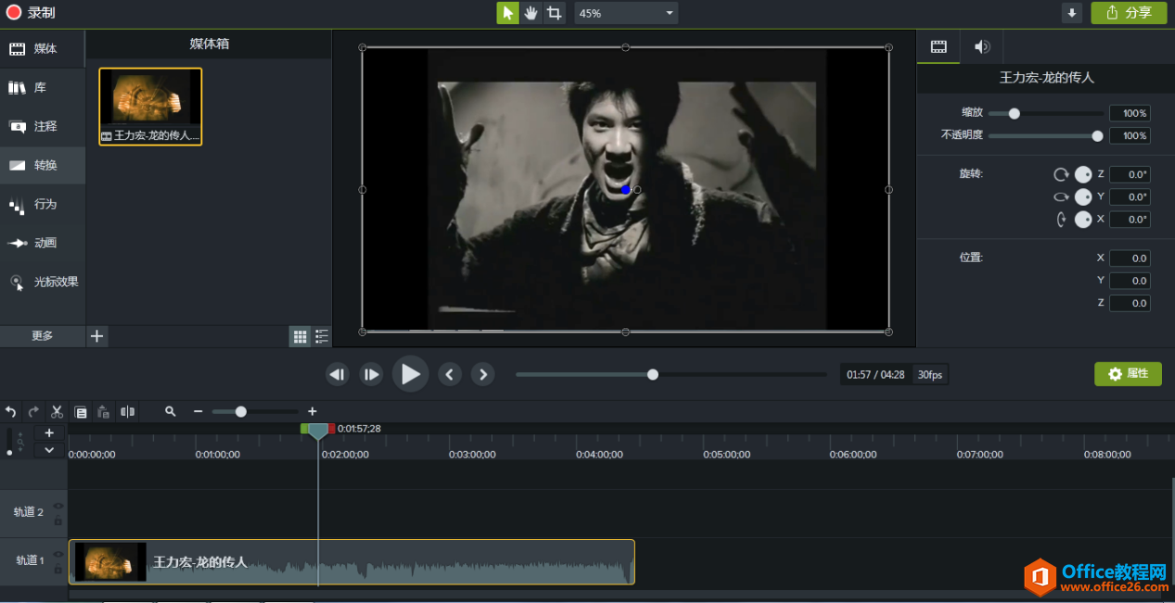Start recording with the 录制 button
Image resolution: width=1175 pixels, height=603 pixels.
click(31, 13)
